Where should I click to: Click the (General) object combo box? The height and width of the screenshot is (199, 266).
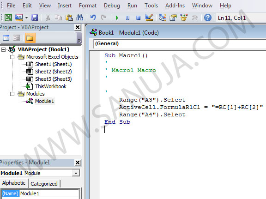[180, 43]
